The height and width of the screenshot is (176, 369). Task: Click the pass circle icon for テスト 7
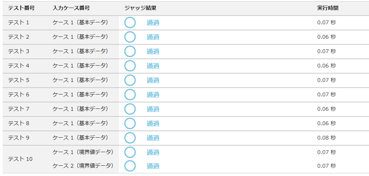pyautogui.click(x=130, y=109)
